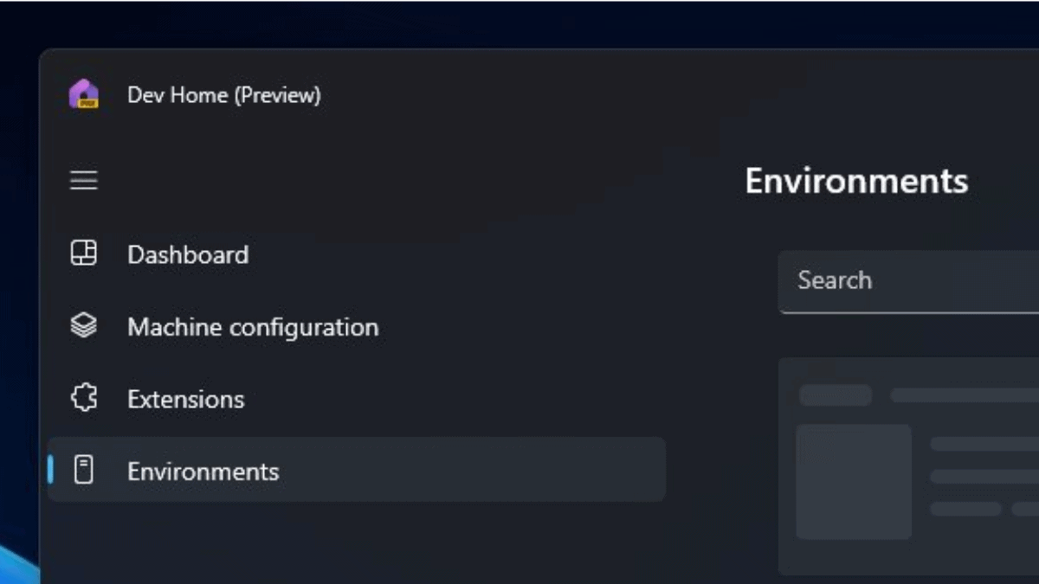1039x584 pixels.
Task: Select the Dashboard grid icon
Action: pyautogui.click(x=83, y=253)
